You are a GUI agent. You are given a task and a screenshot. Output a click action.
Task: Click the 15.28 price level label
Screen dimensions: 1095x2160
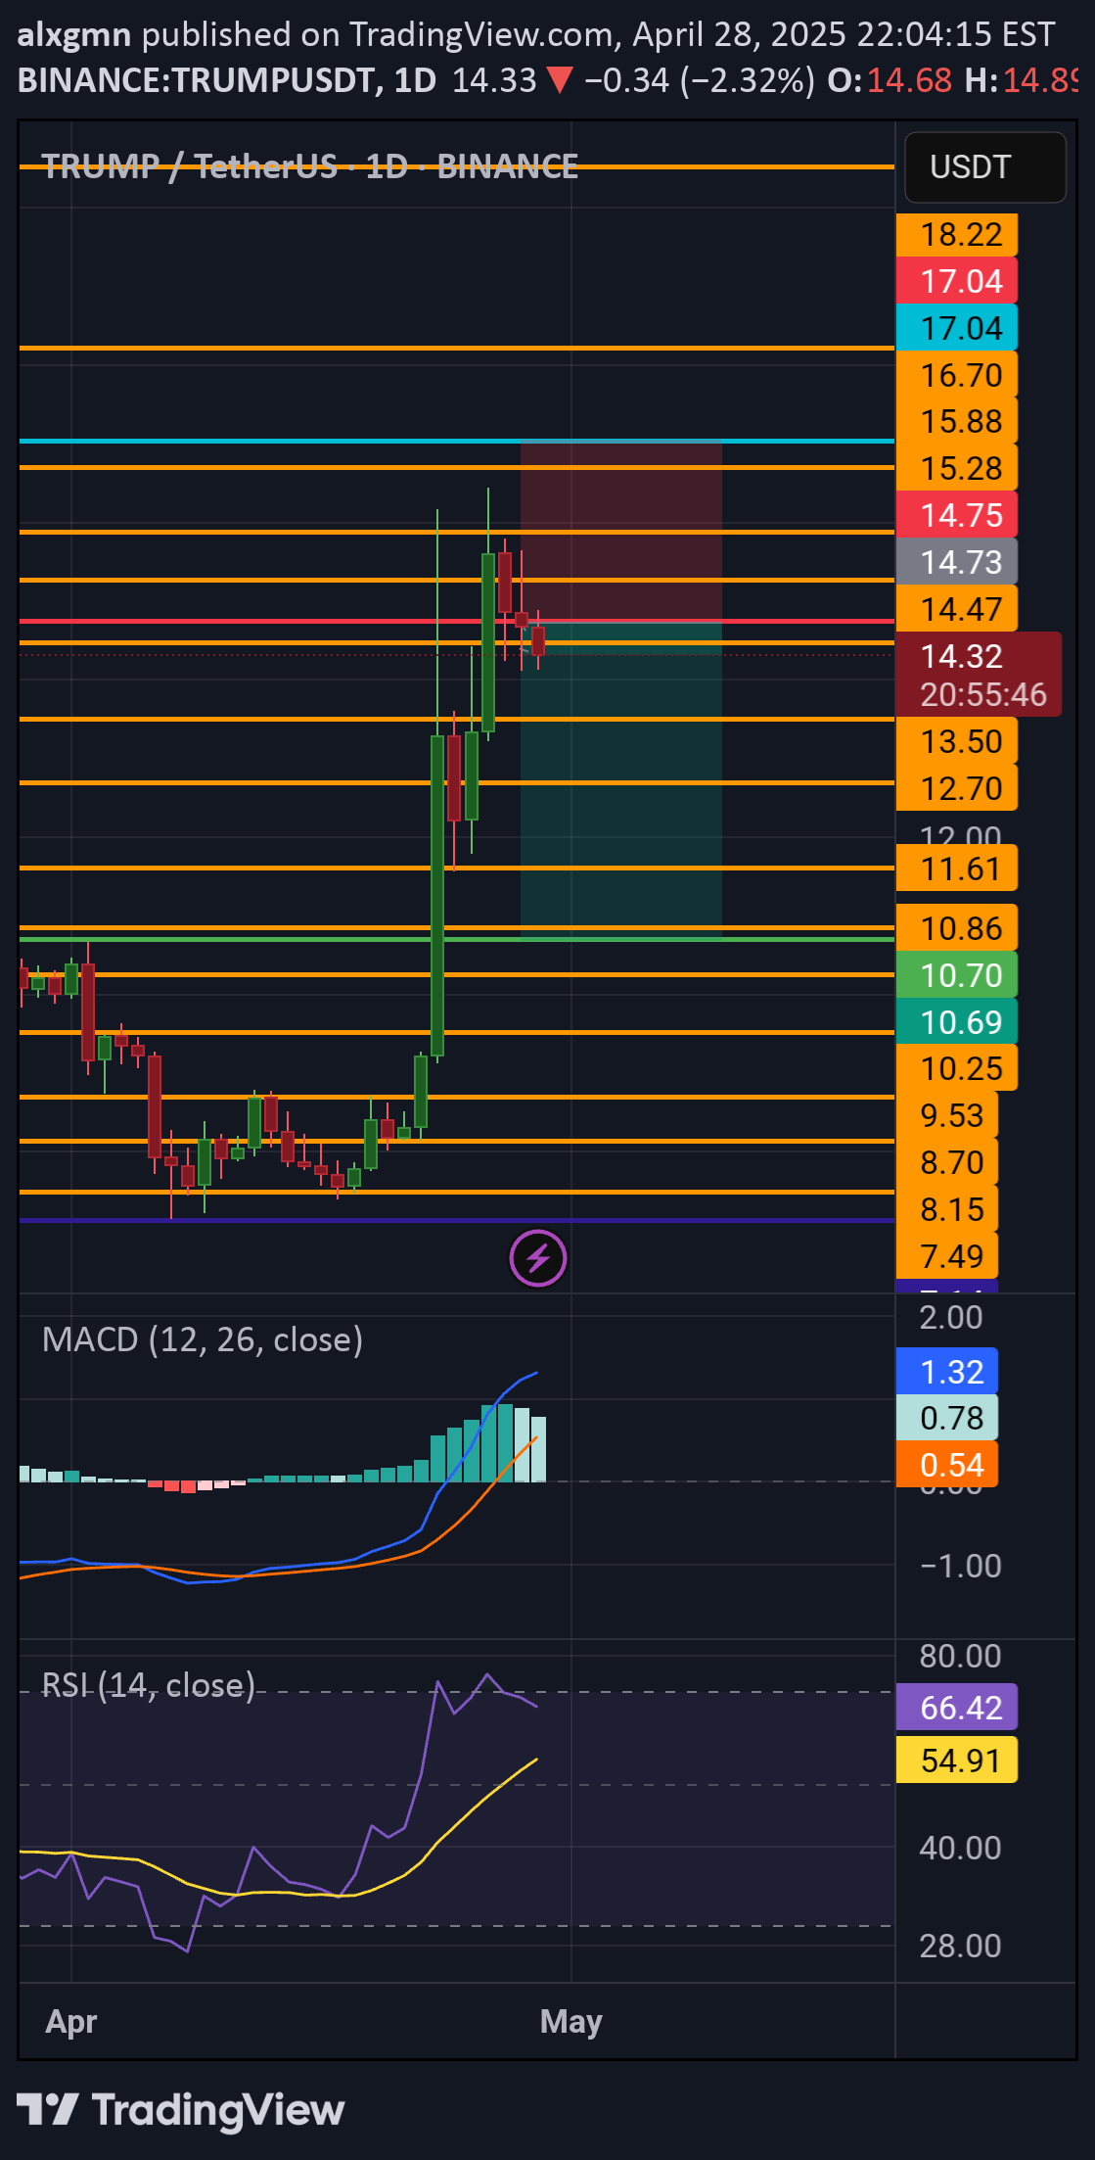pos(957,469)
